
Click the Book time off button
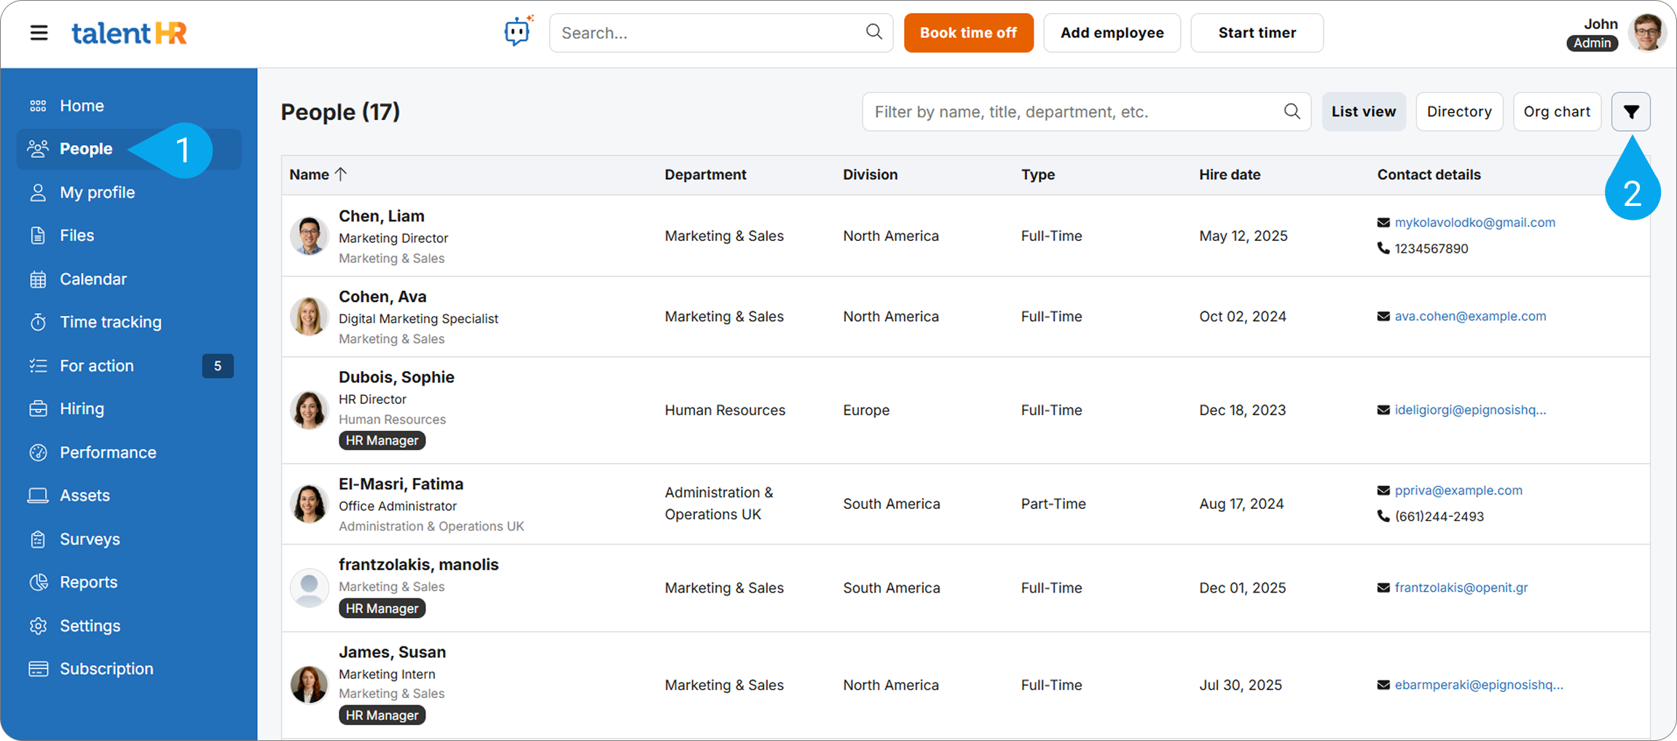(967, 33)
